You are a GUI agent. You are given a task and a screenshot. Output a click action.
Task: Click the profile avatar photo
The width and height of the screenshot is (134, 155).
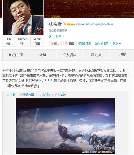pos(23,17)
